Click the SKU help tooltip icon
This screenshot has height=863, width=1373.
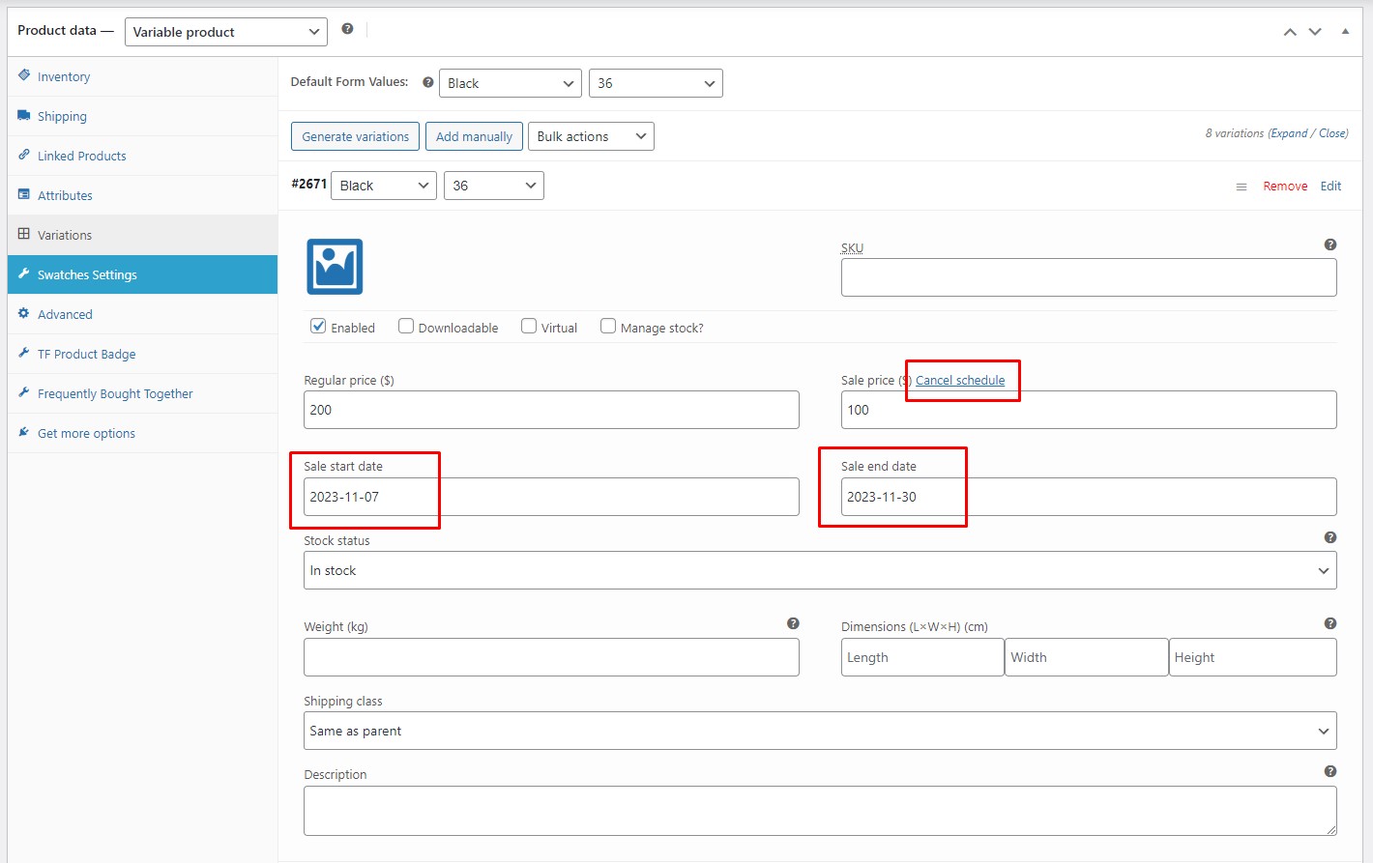tap(1330, 245)
